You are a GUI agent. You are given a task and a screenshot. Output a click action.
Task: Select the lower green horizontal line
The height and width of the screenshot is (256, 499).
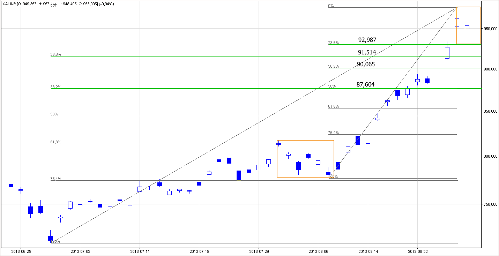[266, 89]
